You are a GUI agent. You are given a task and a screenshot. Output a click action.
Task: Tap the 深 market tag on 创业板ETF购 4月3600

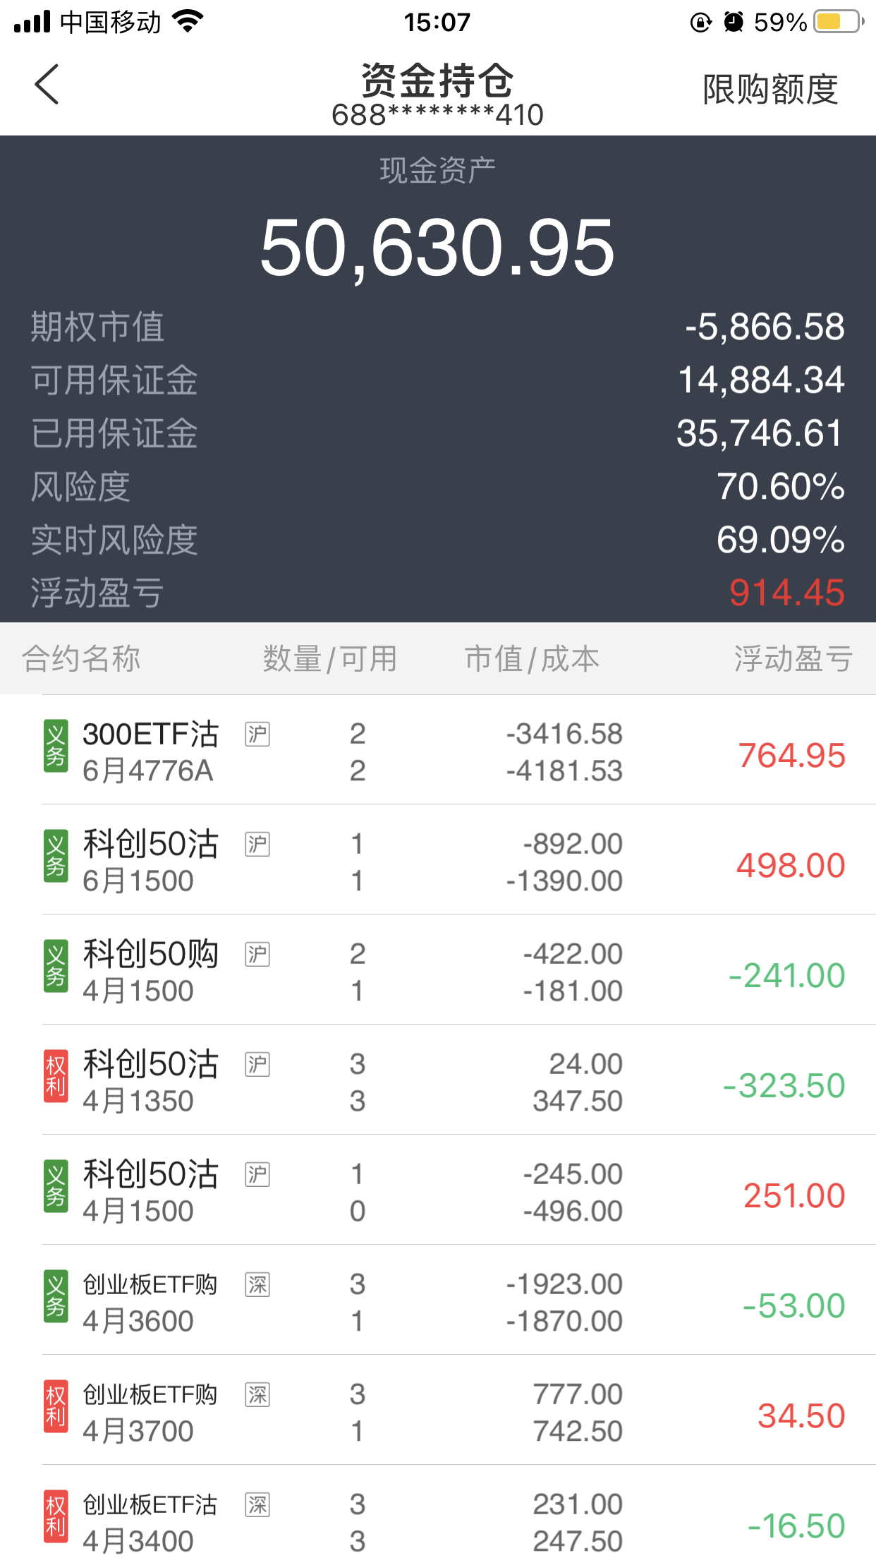(257, 1284)
